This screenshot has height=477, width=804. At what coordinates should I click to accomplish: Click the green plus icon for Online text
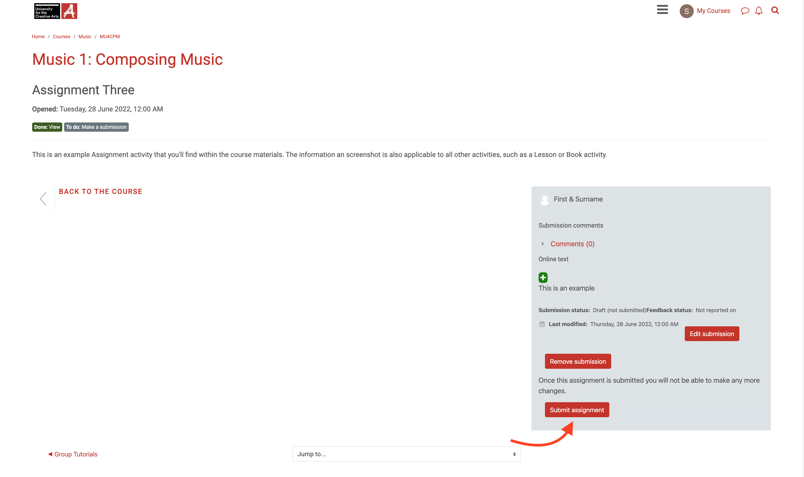pyautogui.click(x=543, y=278)
